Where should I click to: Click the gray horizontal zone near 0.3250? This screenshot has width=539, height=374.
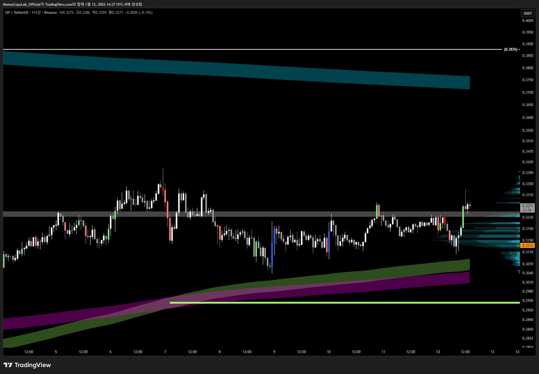pyautogui.click(x=261, y=214)
